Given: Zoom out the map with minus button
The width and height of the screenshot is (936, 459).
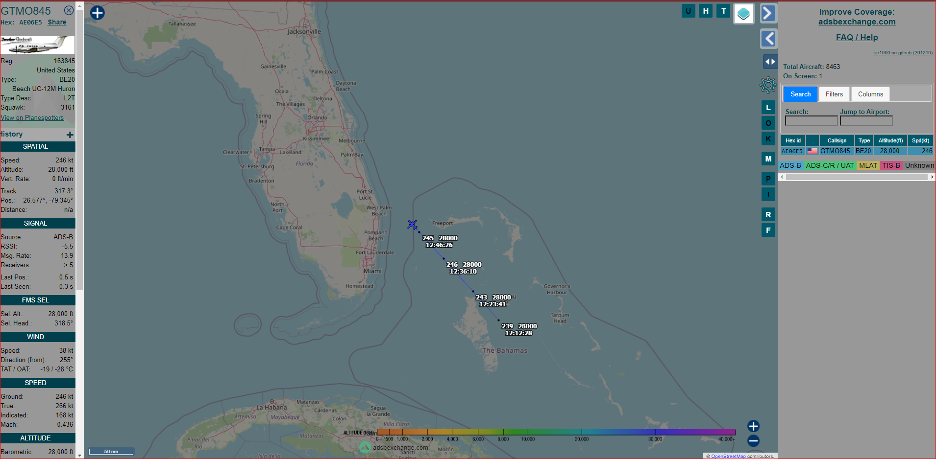Looking at the screenshot, I should [x=753, y=441].
